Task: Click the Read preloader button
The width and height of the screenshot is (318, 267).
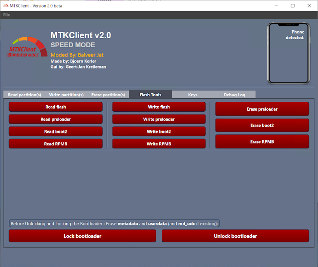Action: tap(56, 119)
